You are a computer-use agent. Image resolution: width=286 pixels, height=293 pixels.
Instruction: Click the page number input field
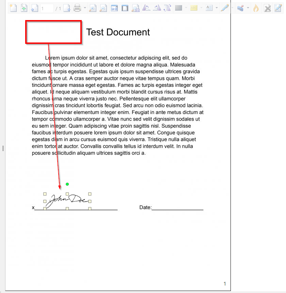[47, 8]
